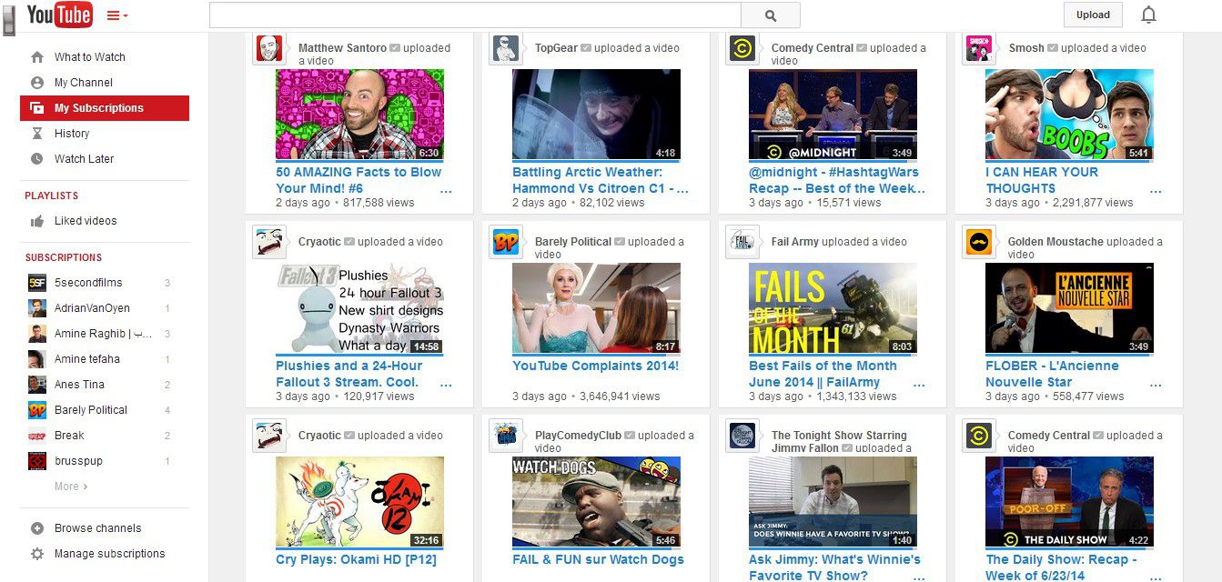Image resolution: width=1222 pixels, height=582 pixels.
Task: Click the Fail Army channel avatar
Action: (742, 242)
